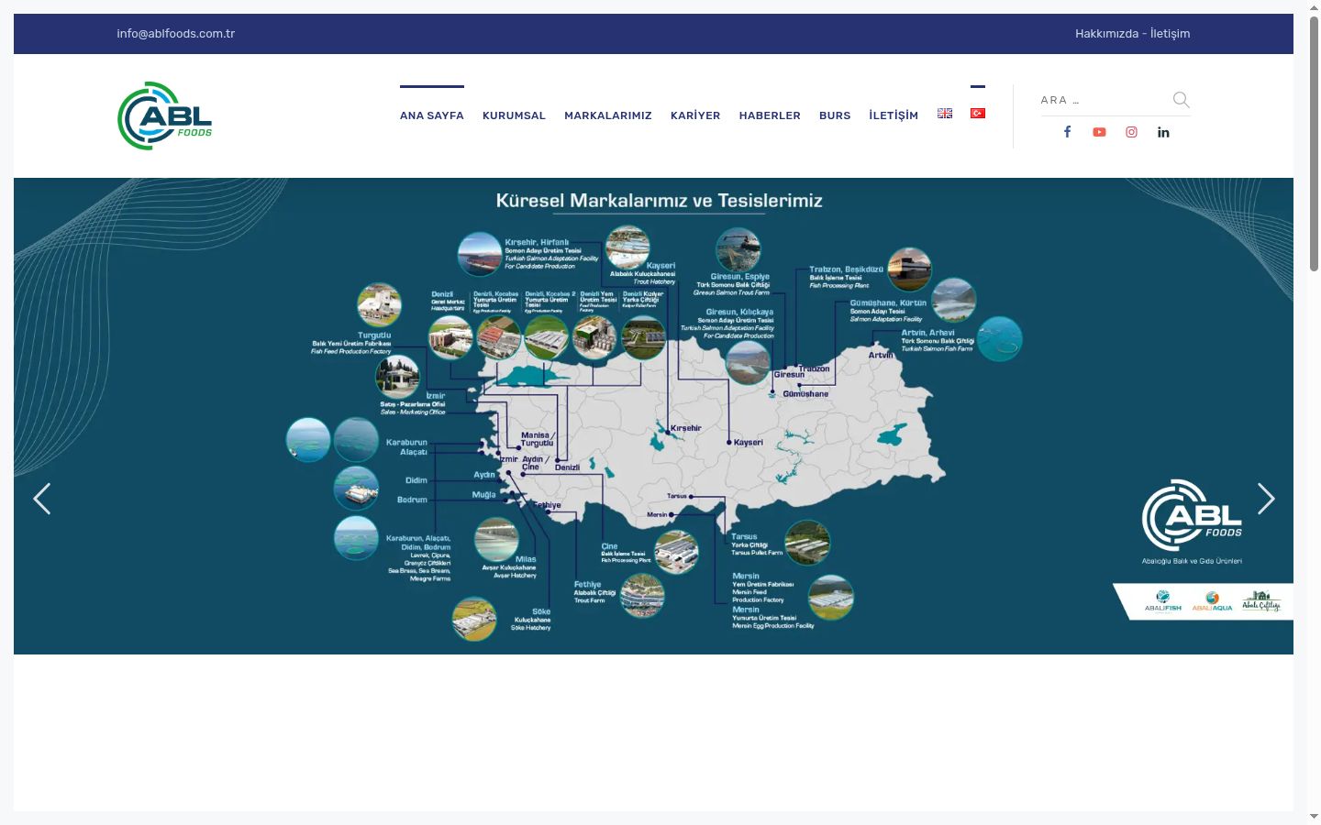Click the ABL Foods logo in the header
Viewport: 1321px width, 825px height.
tap(165, 115)
